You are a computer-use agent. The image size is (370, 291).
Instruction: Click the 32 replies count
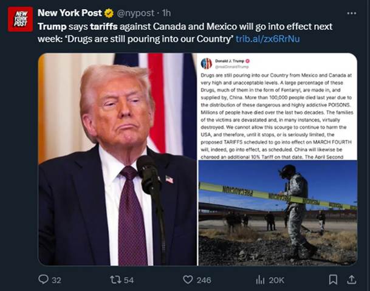[57, 280]
